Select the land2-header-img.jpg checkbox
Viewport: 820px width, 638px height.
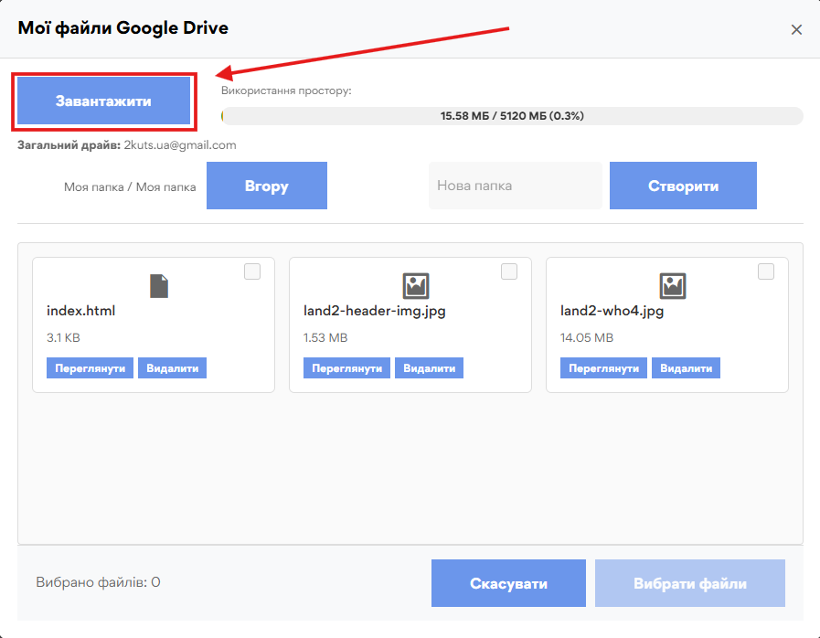(509, 271)
